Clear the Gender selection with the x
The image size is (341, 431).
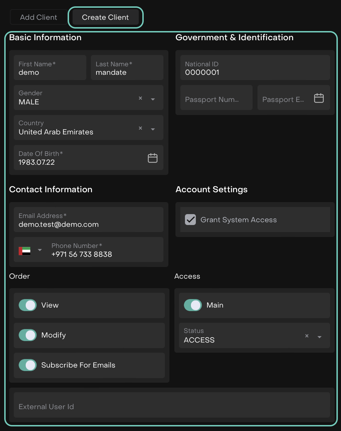point(140,98)
